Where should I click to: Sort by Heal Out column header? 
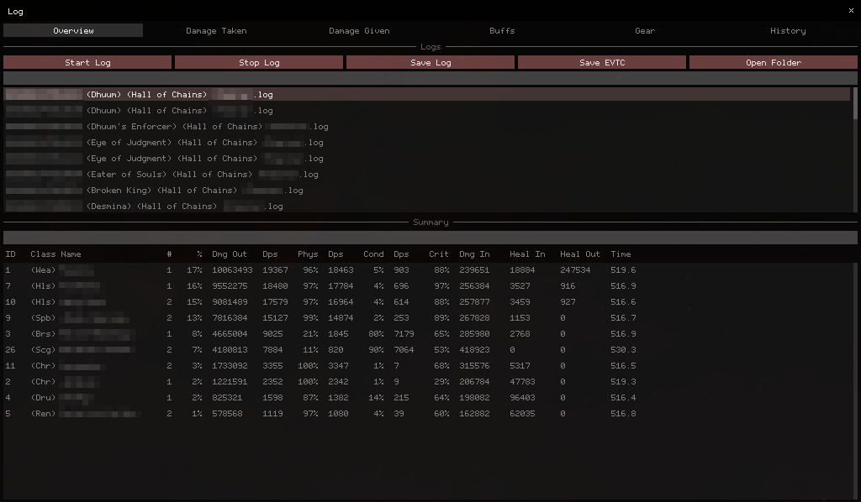(580, 254)
